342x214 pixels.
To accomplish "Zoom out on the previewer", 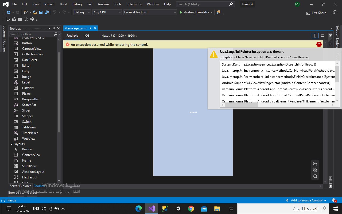I will (x=315, y=176).
